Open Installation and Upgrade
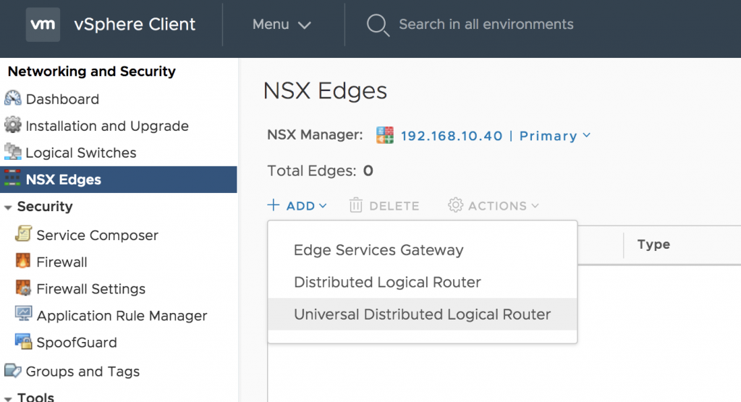The height and width of the screenshot is (402, 741). (x=107, y=126)
